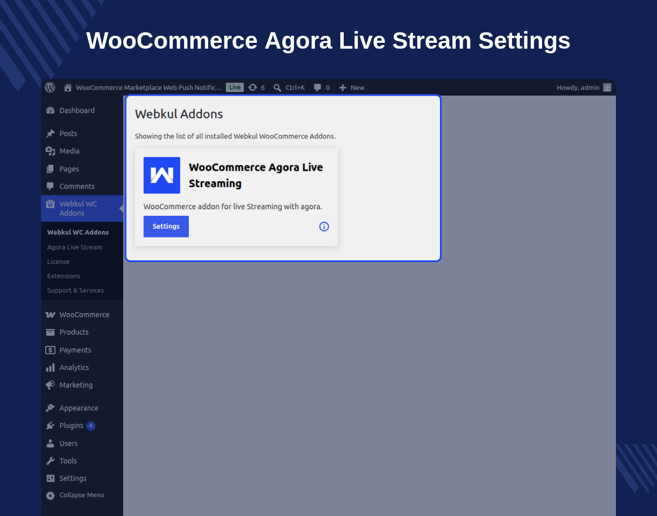Open Extensions submenu item
The height and width of the screenshot is (516, 657).
click(x=63, y=276)
